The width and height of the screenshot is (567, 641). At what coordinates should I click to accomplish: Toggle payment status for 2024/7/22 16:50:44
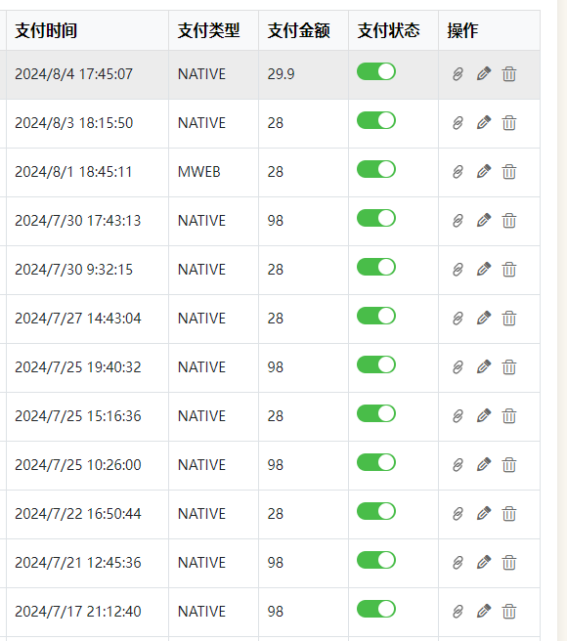[376, 511]
